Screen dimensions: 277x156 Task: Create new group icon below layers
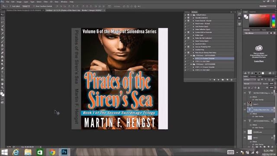point(264,147)
